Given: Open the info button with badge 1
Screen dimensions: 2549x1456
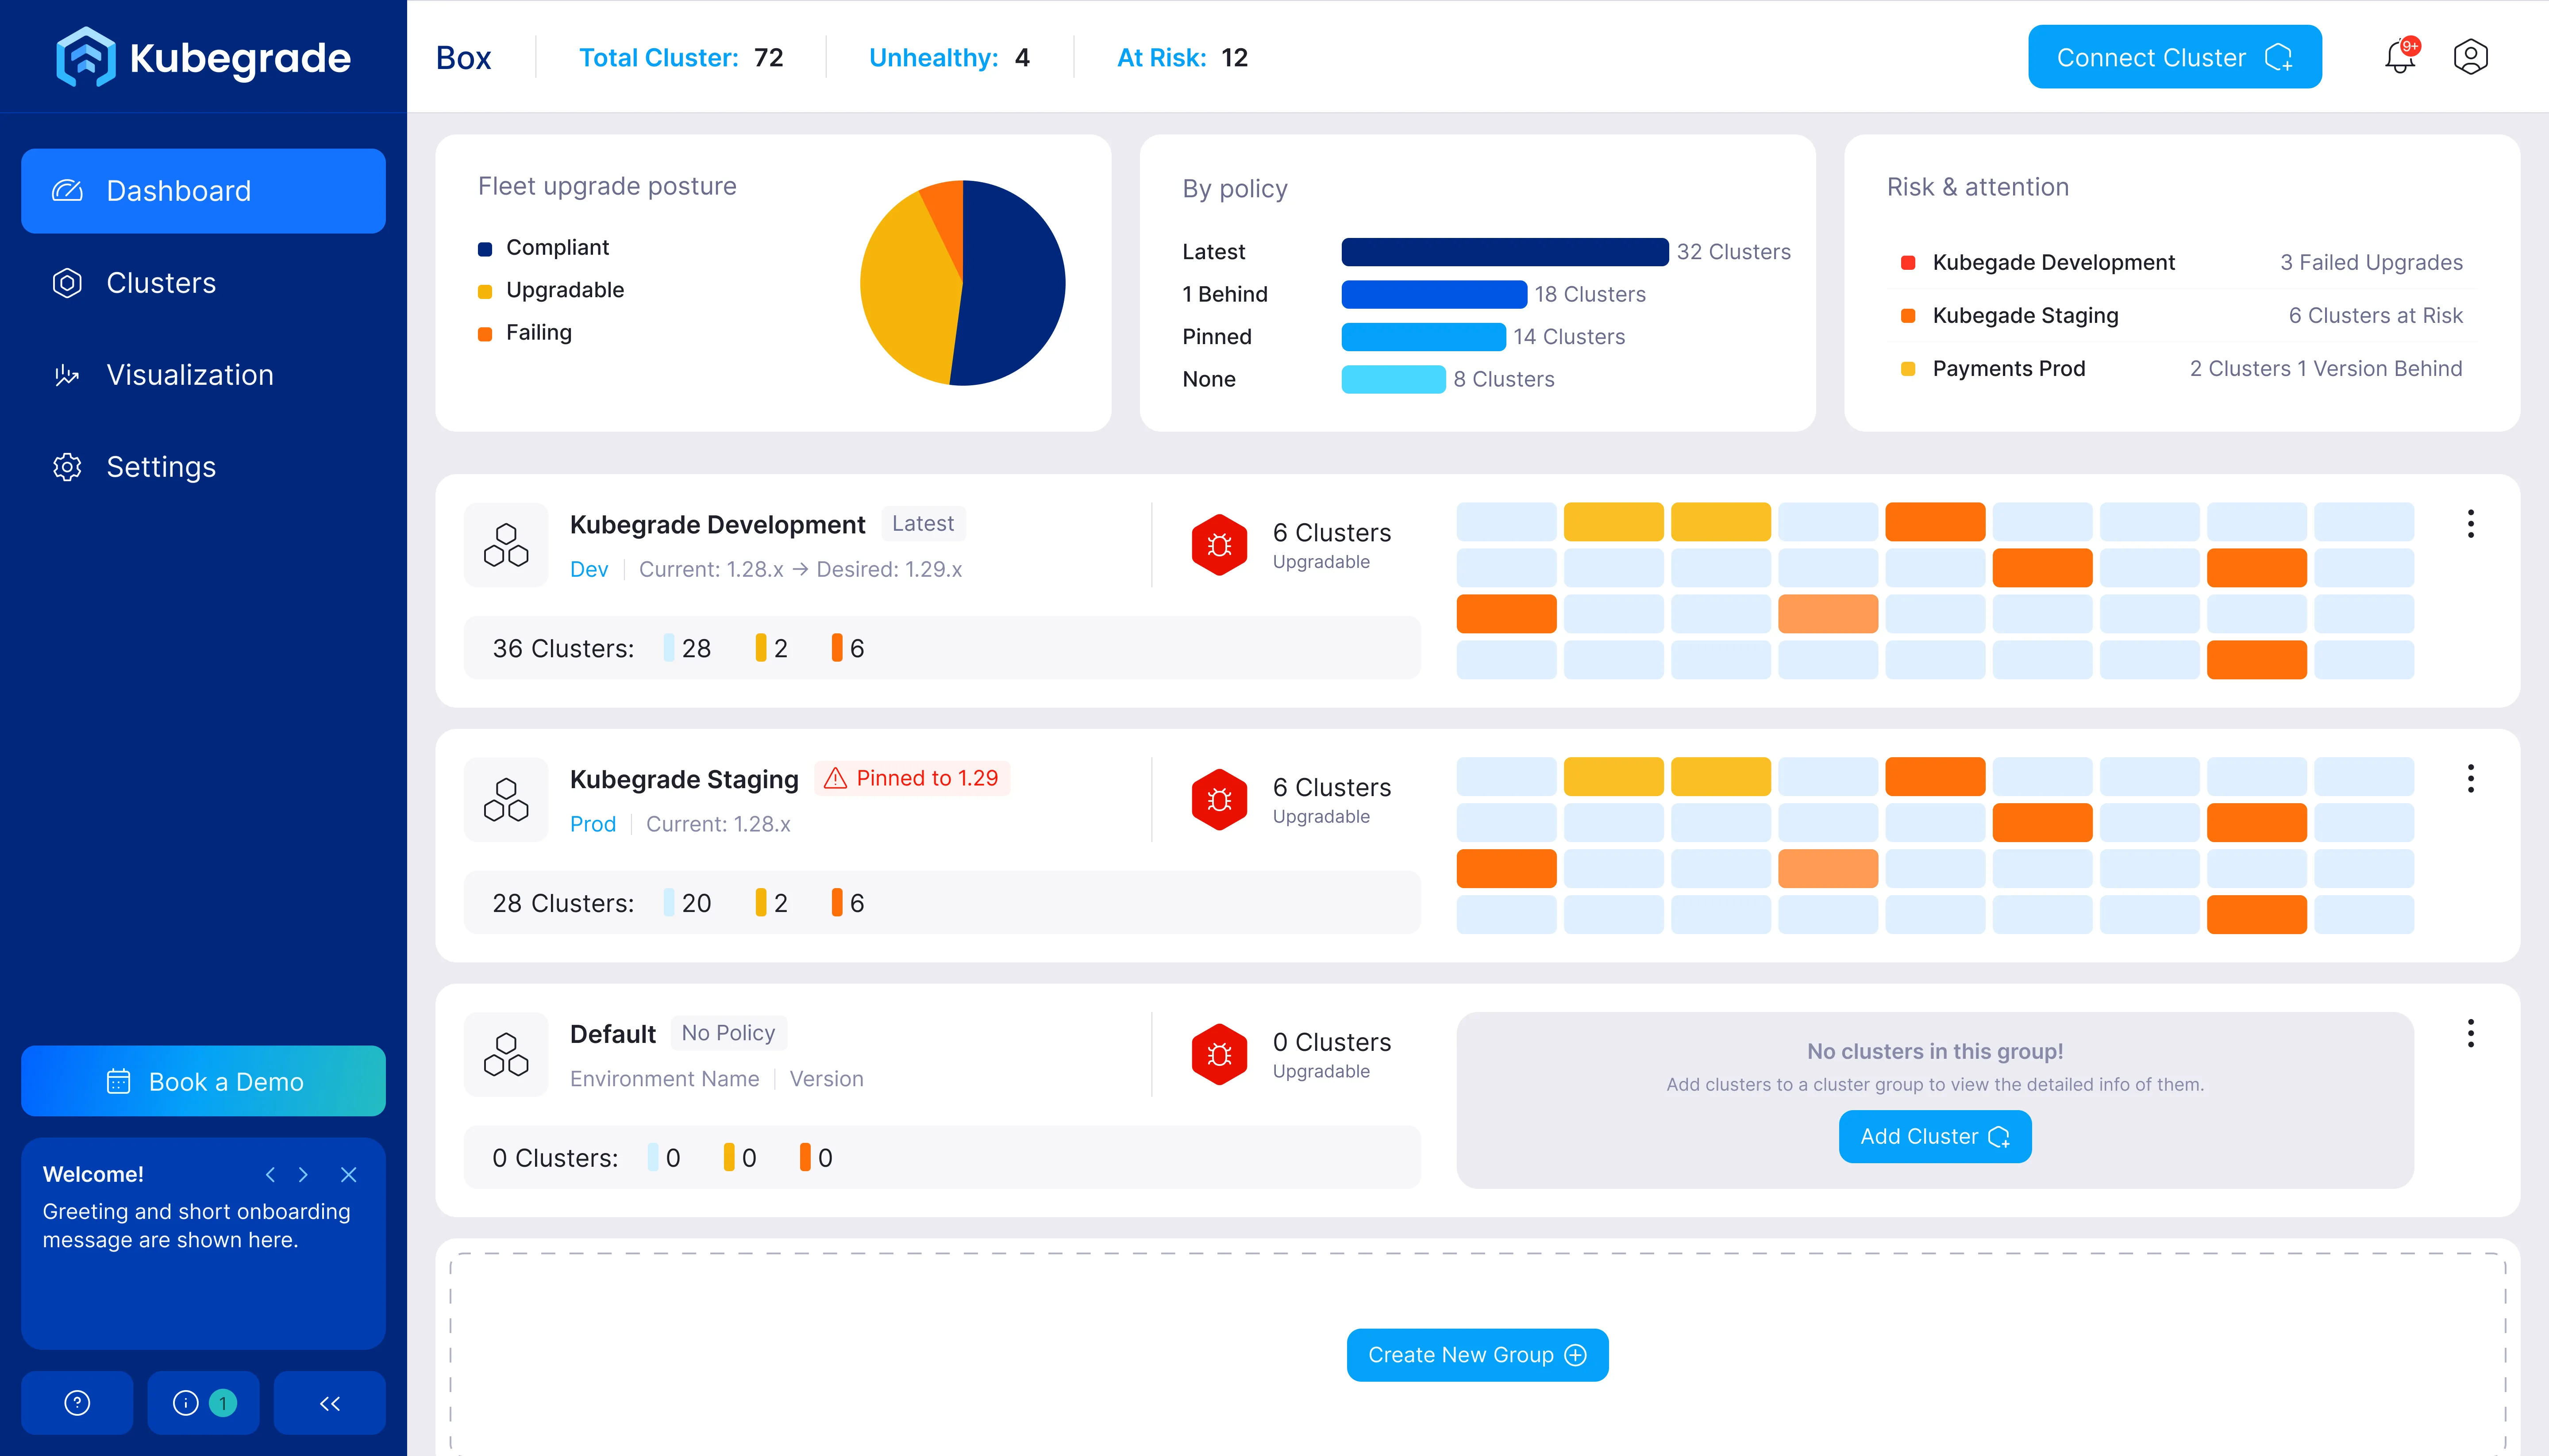Looking at the screenshot, I should (203, 1403).
